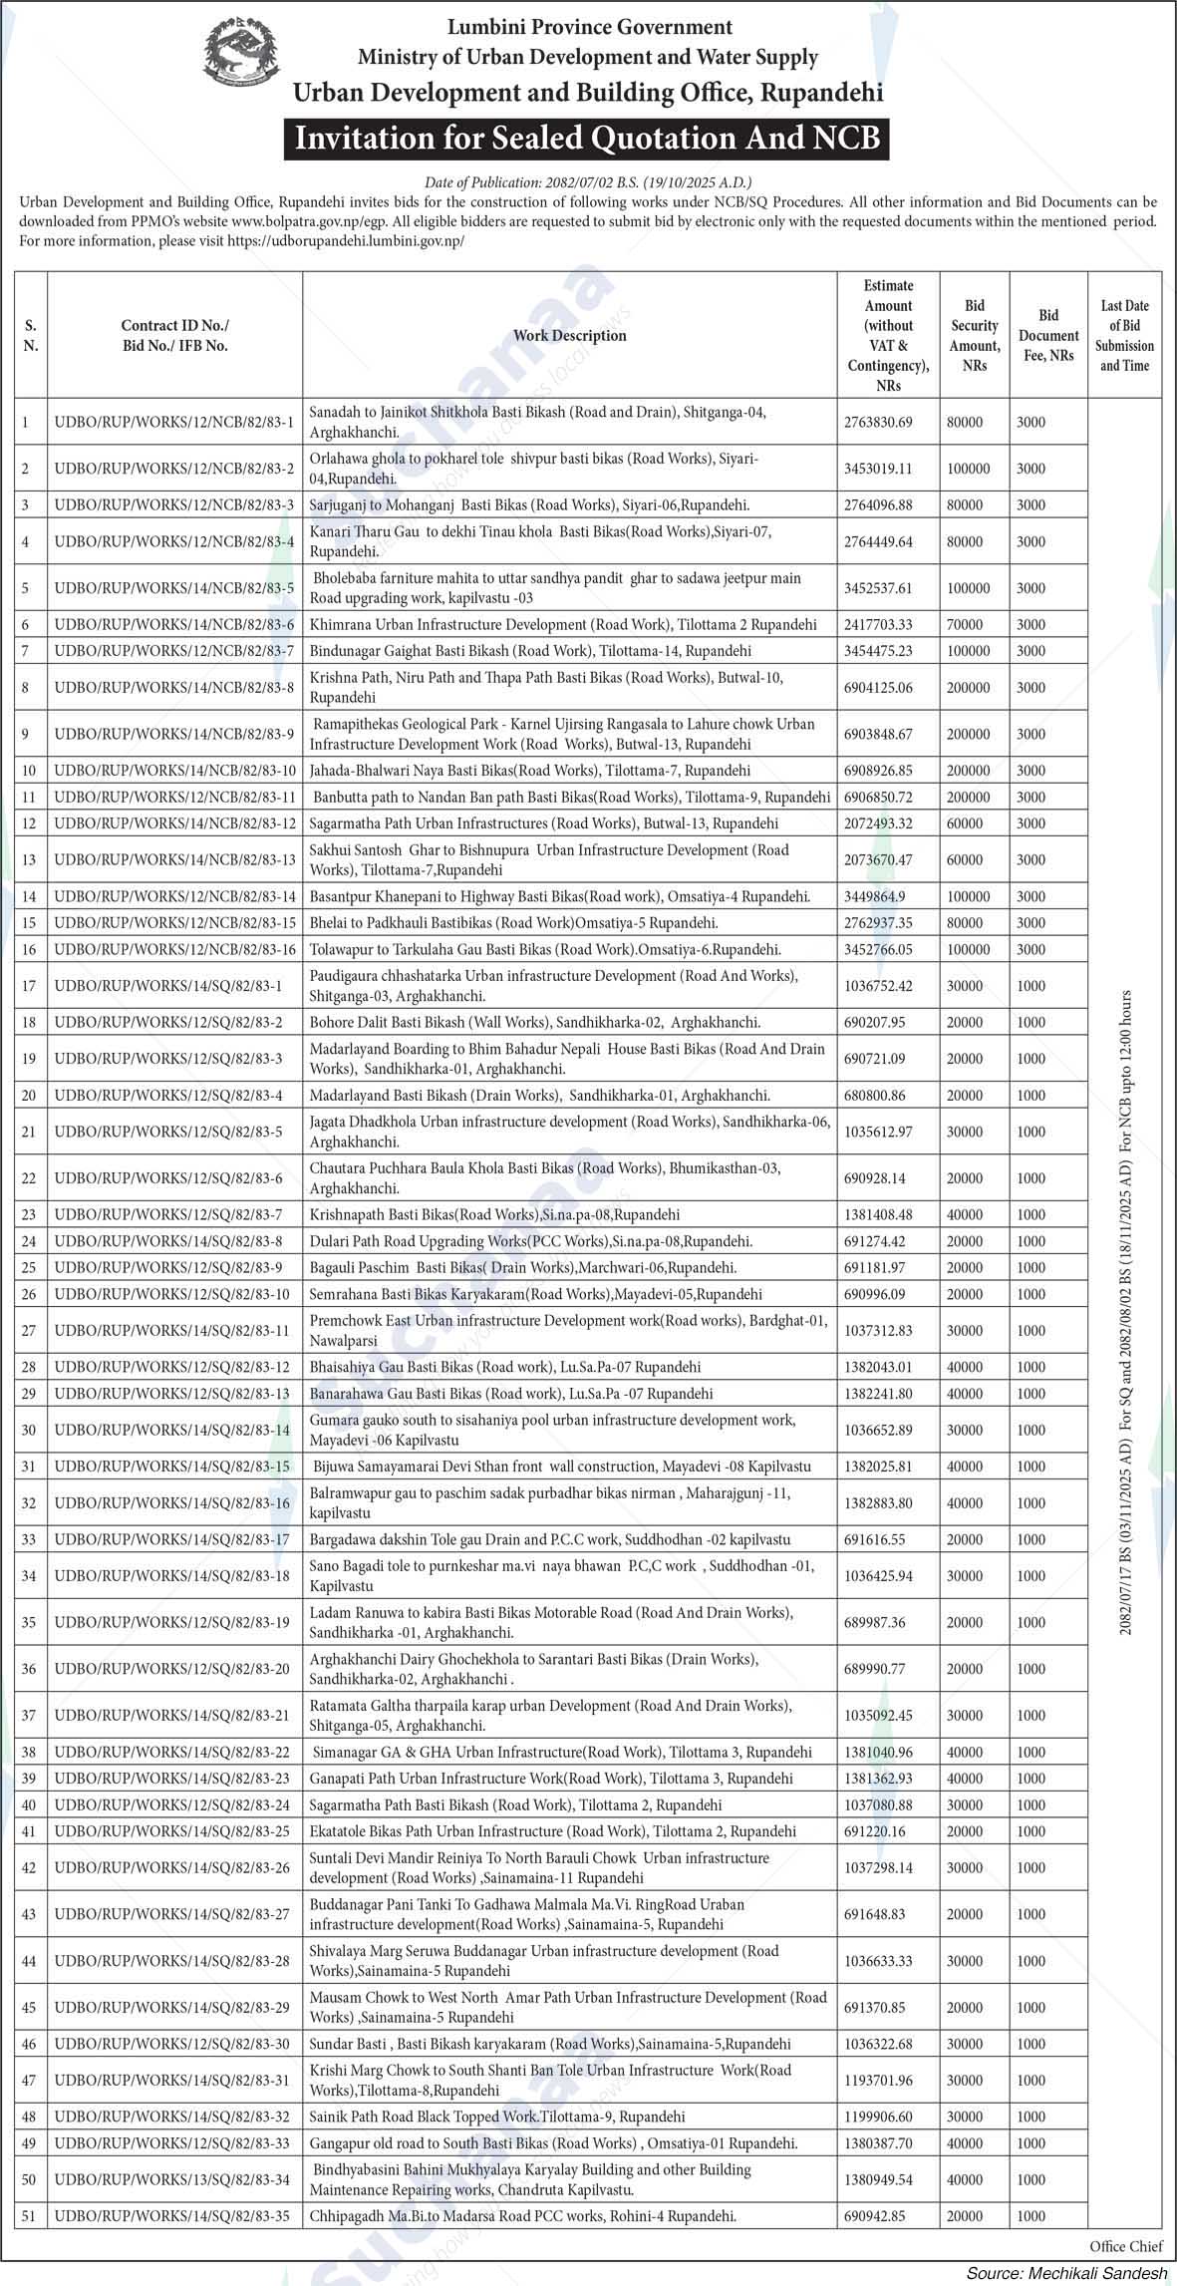Click the bid security value 70000

[965, 625]
